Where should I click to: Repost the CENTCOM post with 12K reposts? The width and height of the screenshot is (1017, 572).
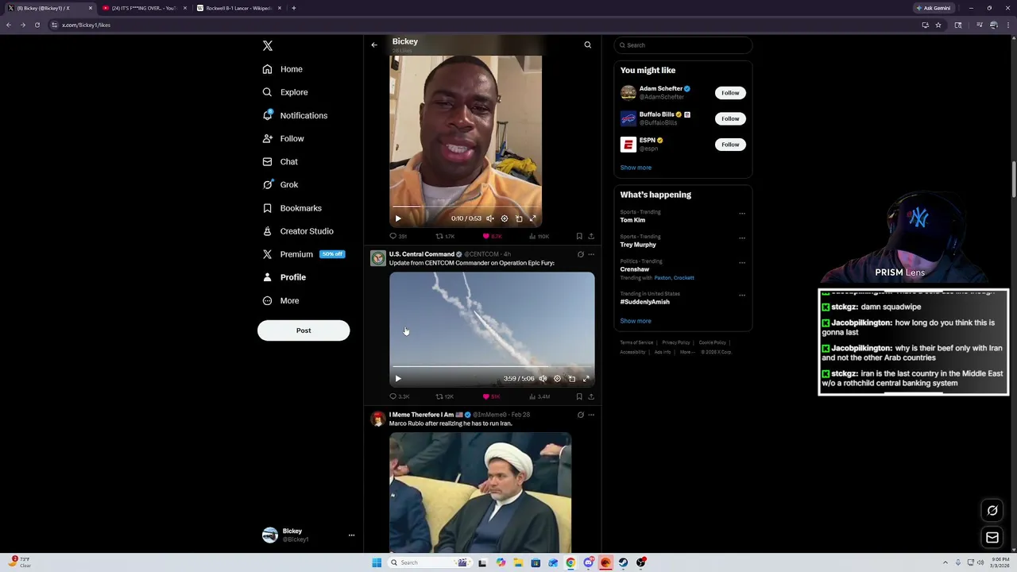tap(445, 396)
